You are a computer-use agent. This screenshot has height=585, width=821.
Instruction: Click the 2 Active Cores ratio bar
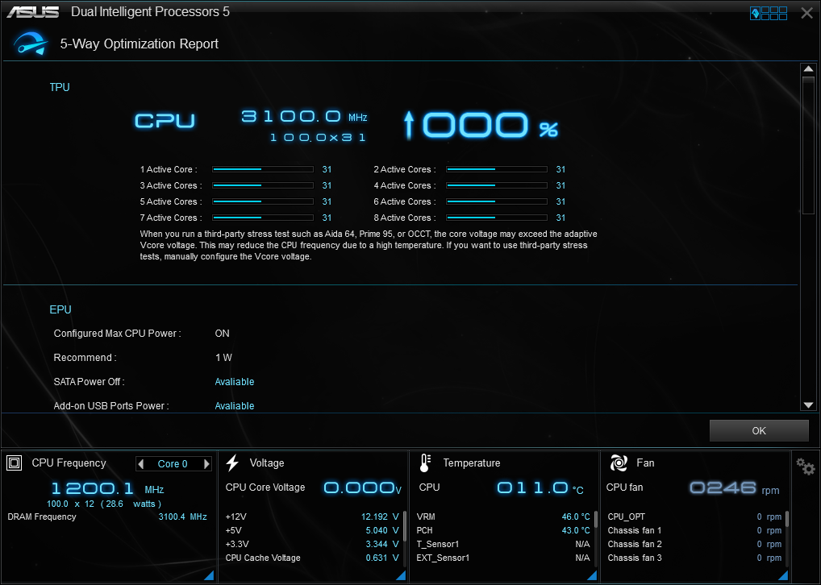point(497,169)
